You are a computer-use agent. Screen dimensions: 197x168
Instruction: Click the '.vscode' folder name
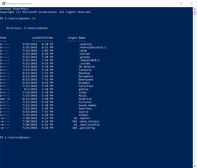(x=84, y=63)
